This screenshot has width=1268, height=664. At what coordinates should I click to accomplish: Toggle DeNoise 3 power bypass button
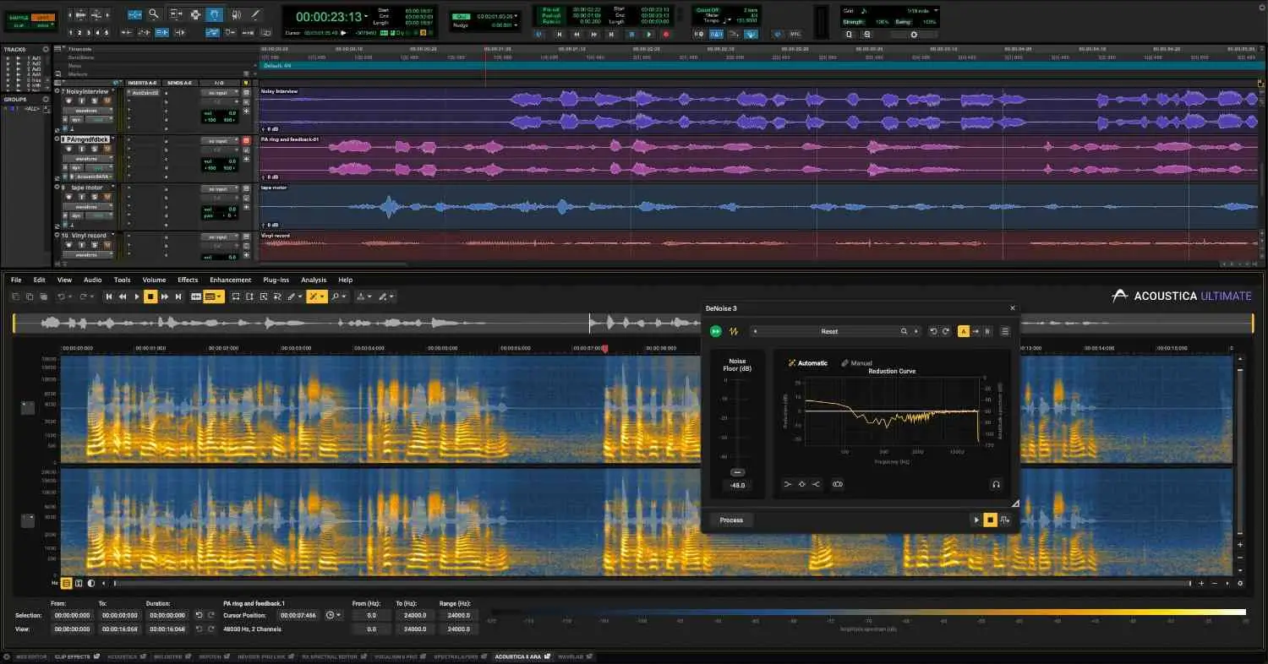[x=716, y=331]
